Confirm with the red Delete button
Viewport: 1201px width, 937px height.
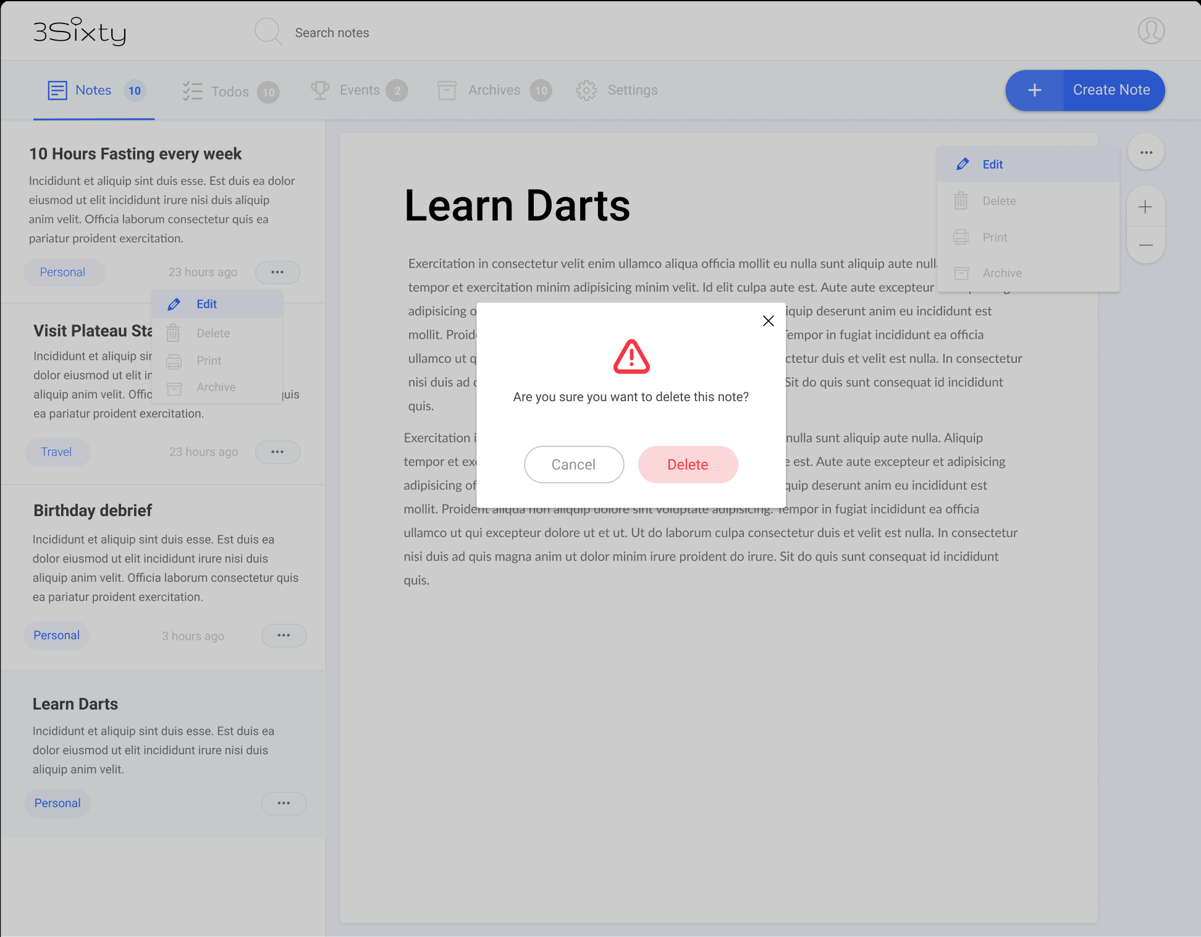688,465
